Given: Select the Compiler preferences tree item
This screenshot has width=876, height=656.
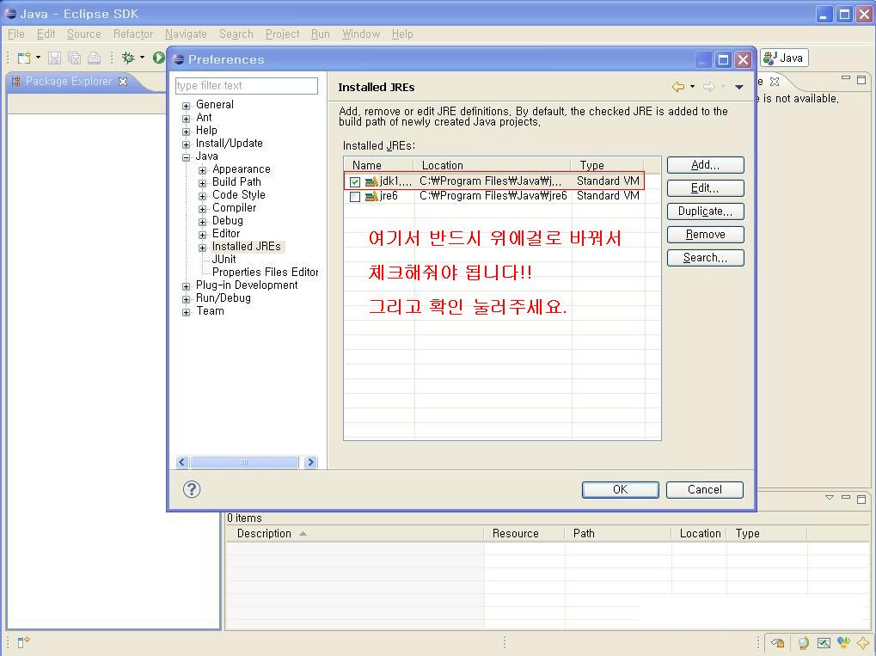Looking at the screenshot, I should click(234, 208).
